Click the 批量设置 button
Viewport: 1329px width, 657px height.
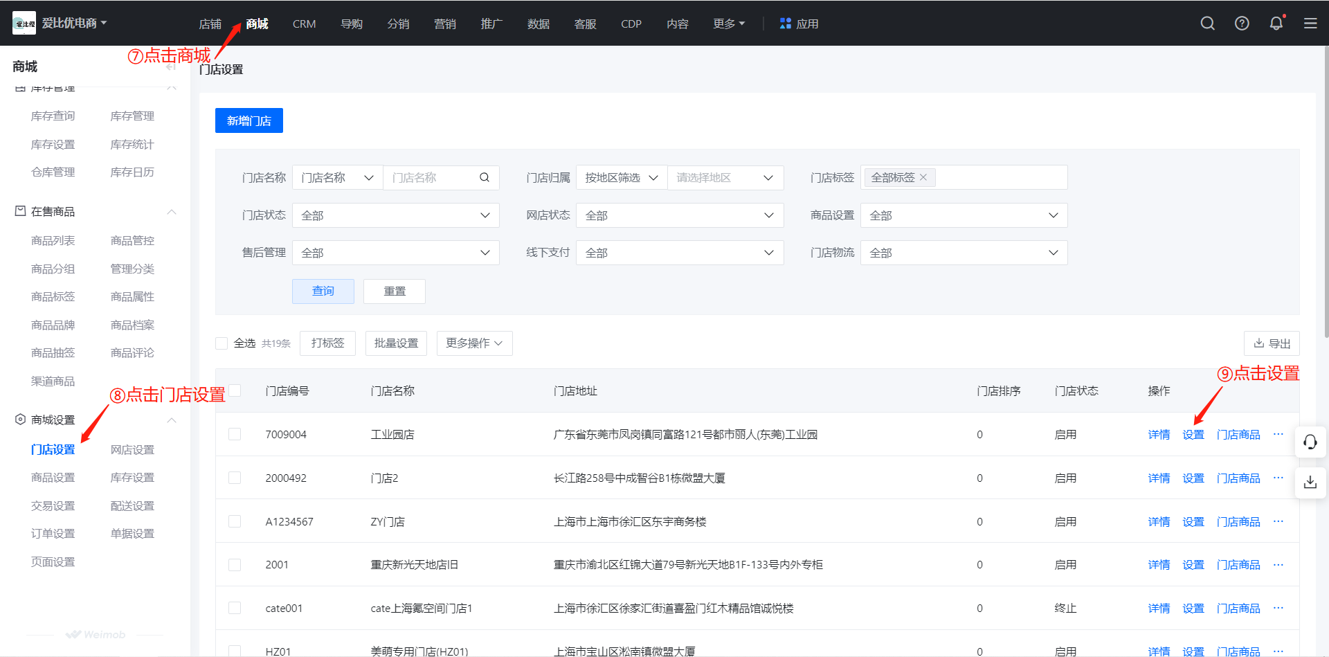(x=396, y=343)
